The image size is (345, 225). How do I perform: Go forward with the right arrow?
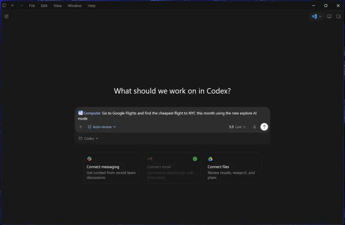pyautogui.click(x=21, y=6)
